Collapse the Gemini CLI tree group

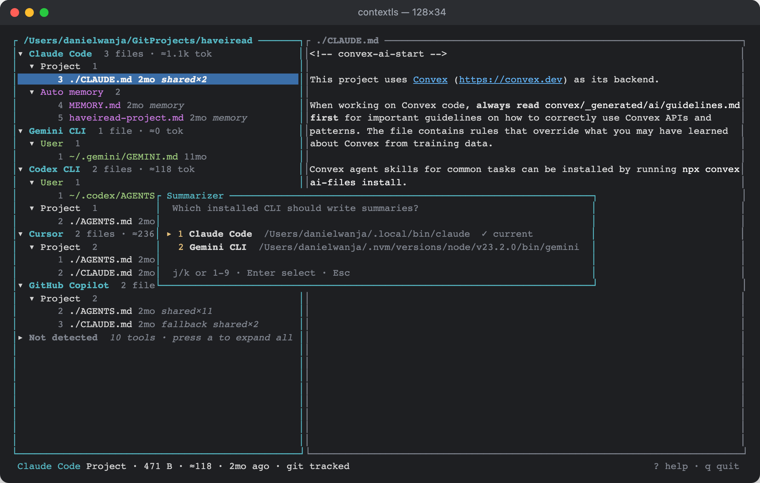point(21,131)
